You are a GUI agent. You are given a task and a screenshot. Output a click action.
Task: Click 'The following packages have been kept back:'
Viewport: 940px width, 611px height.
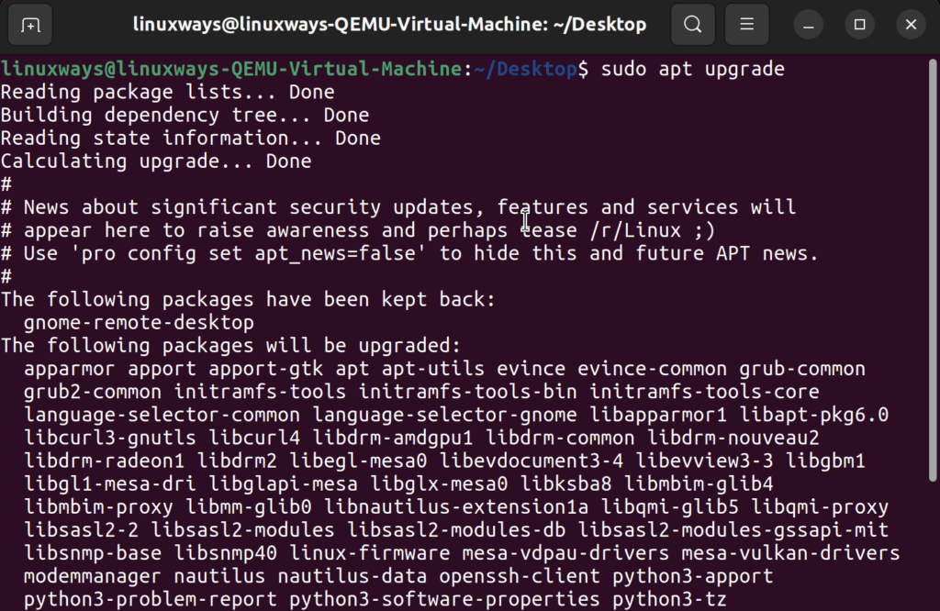tap(248, 299)
